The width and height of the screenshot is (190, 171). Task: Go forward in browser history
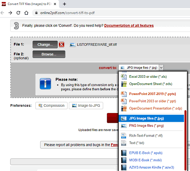(x=10, y=13)
